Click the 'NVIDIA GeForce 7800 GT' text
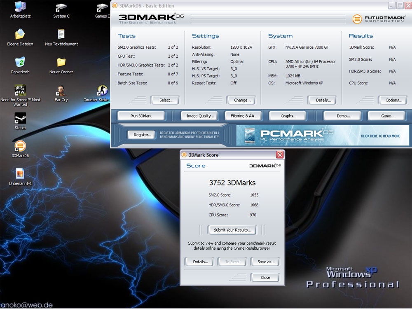The image size is (412, 309). point(307,47)
